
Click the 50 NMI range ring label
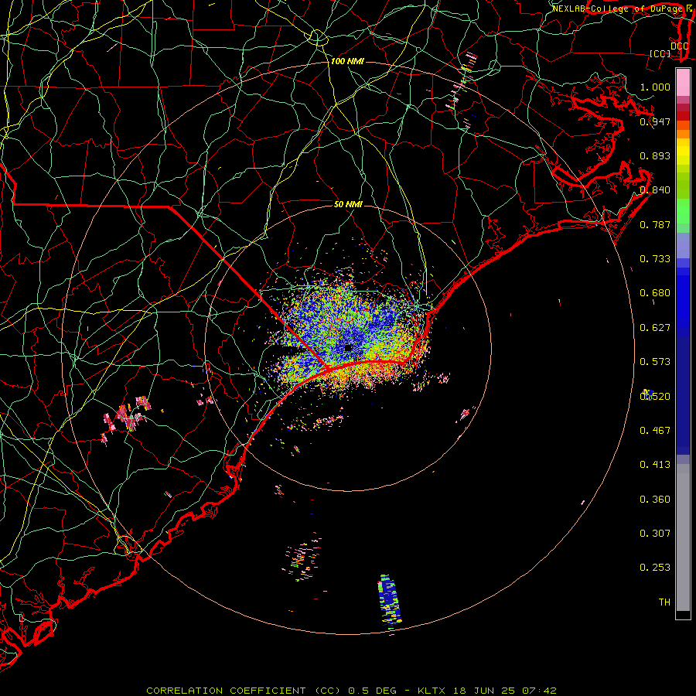[x=348, y=204]
